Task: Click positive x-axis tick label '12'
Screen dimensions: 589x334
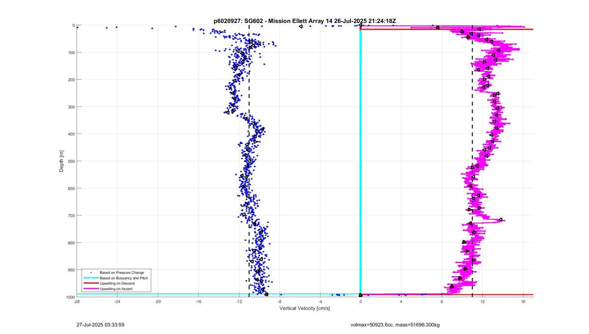Action: click(x=482, y=302)
